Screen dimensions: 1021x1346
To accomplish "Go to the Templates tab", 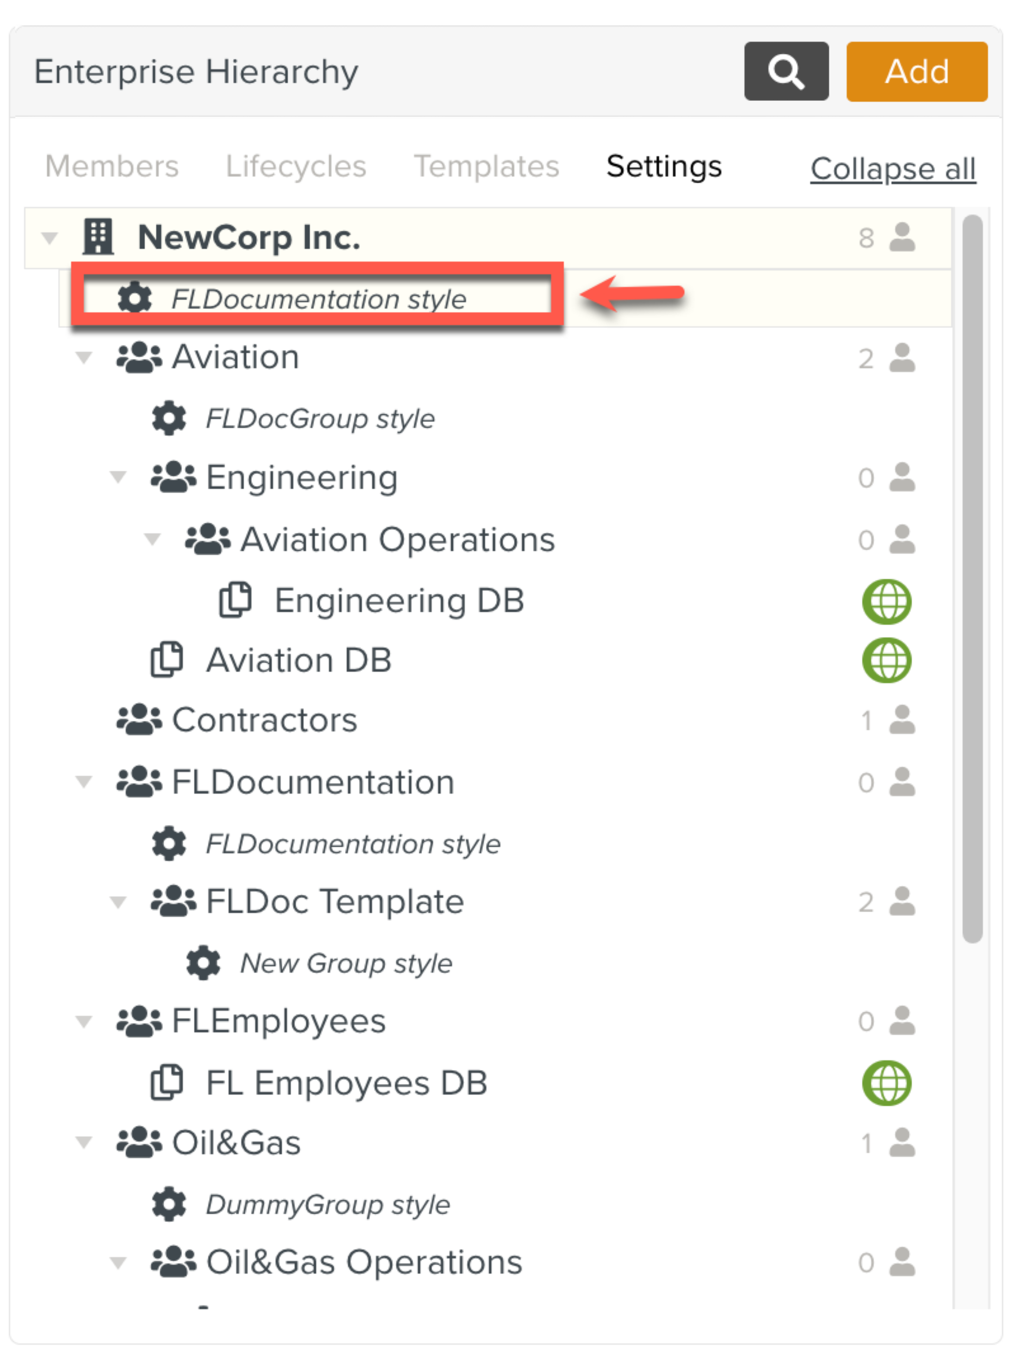I will 486,166.
